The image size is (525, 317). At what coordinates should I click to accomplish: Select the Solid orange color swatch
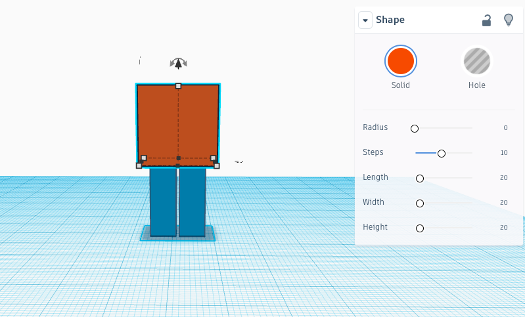pos(401,61)
